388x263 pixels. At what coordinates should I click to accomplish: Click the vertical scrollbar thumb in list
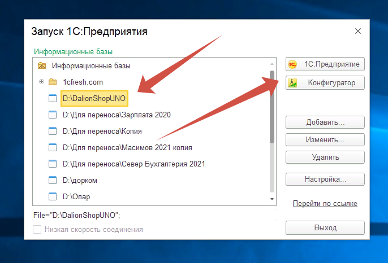tap(272, 107)
